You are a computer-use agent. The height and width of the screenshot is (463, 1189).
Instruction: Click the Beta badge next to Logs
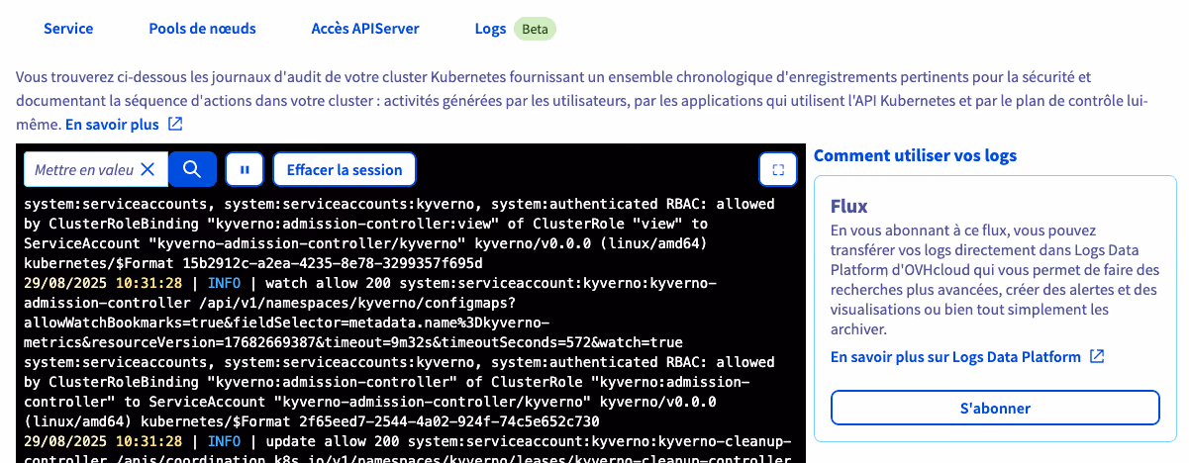pos(535,29)
